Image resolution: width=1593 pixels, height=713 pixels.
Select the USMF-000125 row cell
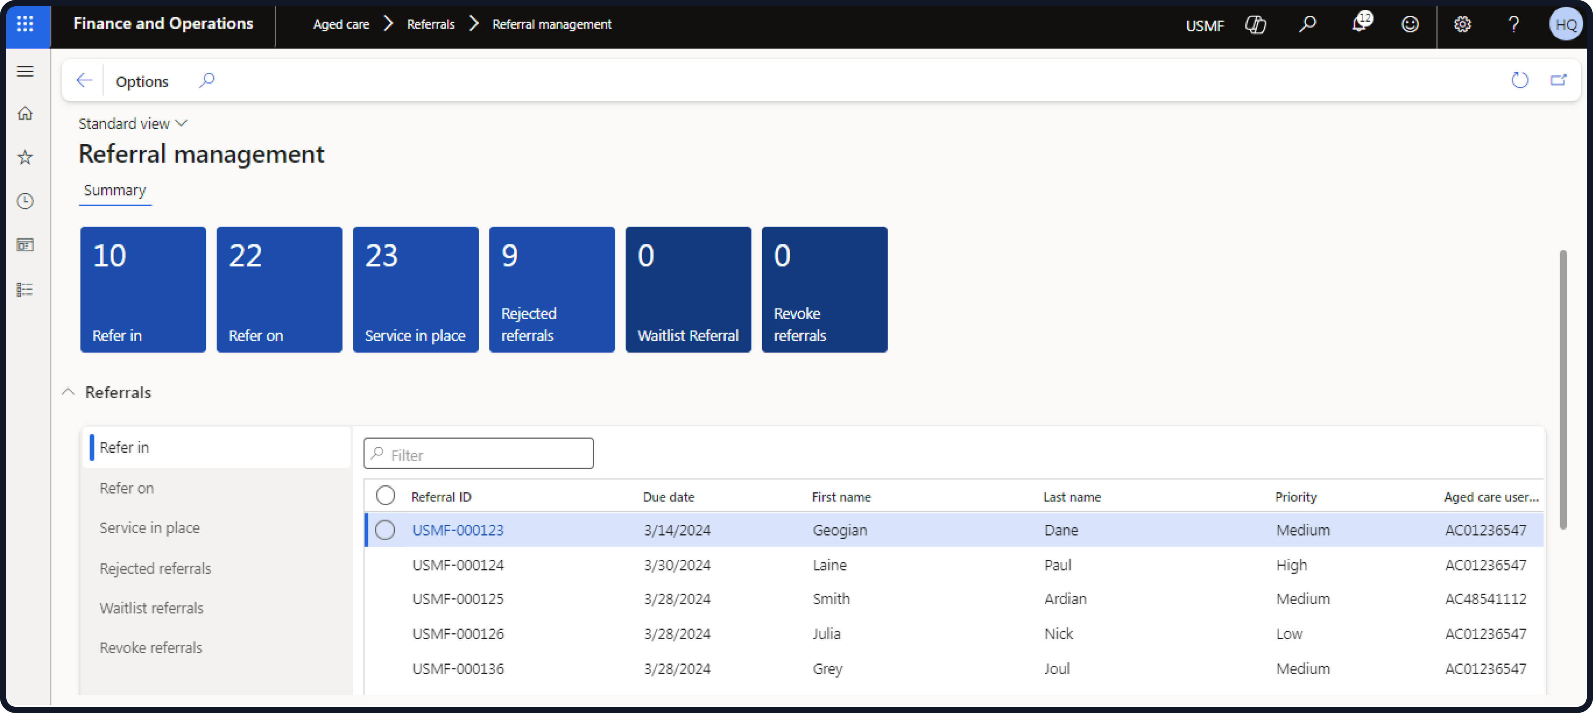(x=458, y=599)
